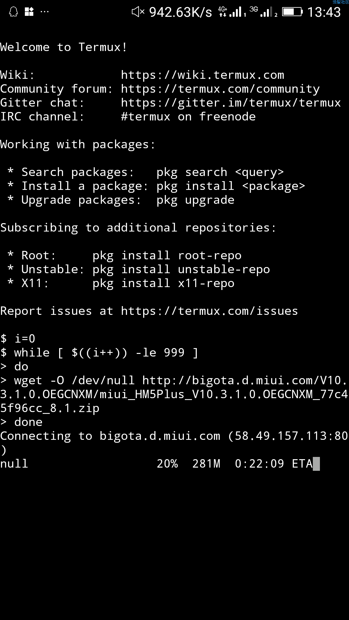Tap the bigota.d.miui.com wget URL
The width and height of the screenshot is (349, 620).
click(174, 394)
